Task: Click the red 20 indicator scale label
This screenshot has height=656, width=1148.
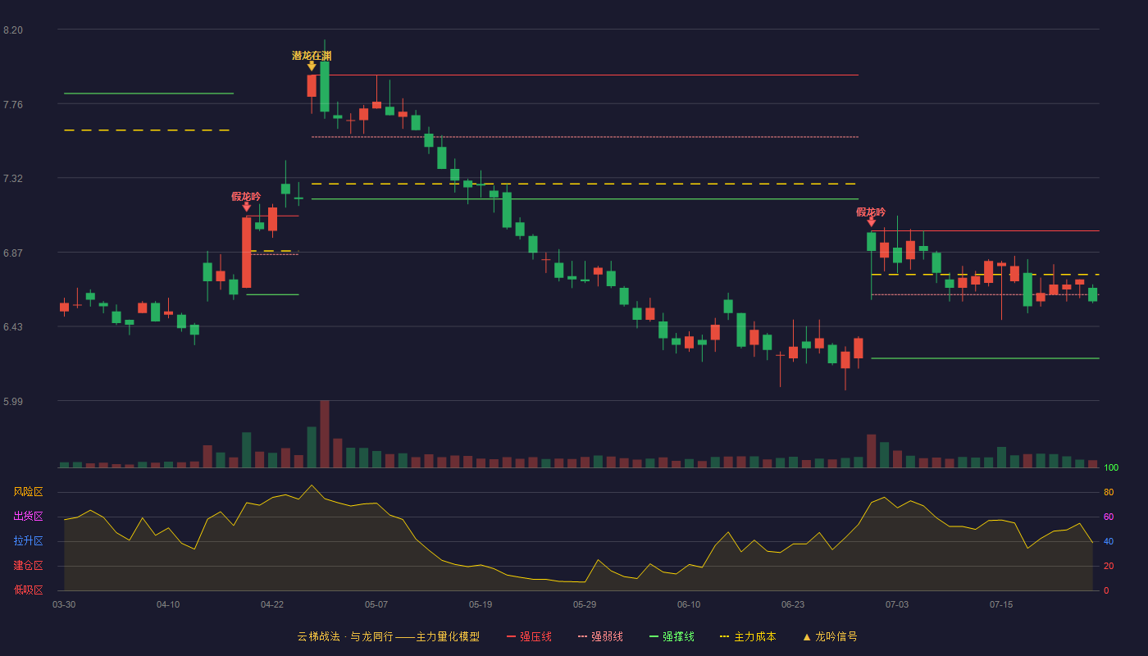Action: (x=1109, y=566)
